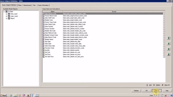Click the icon beside Order Detail Code
The width and height of the screenshot is (173, 97).
coord(44,24)
